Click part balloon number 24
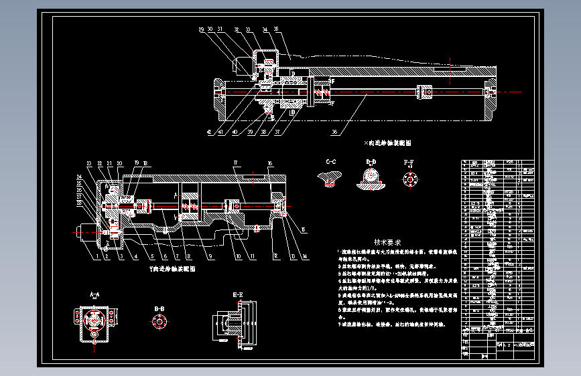Viewport: 581px width, 376px height. (x=79, y=177)
